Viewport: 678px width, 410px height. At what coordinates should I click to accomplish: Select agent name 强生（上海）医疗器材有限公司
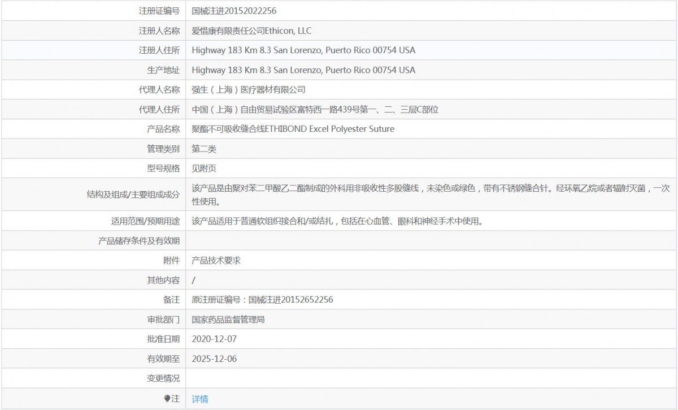[249, 89]
